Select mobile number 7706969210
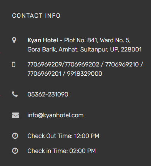The height and width of the screenshot is (166, 151). pyautogui.click(x=122, y=65)
